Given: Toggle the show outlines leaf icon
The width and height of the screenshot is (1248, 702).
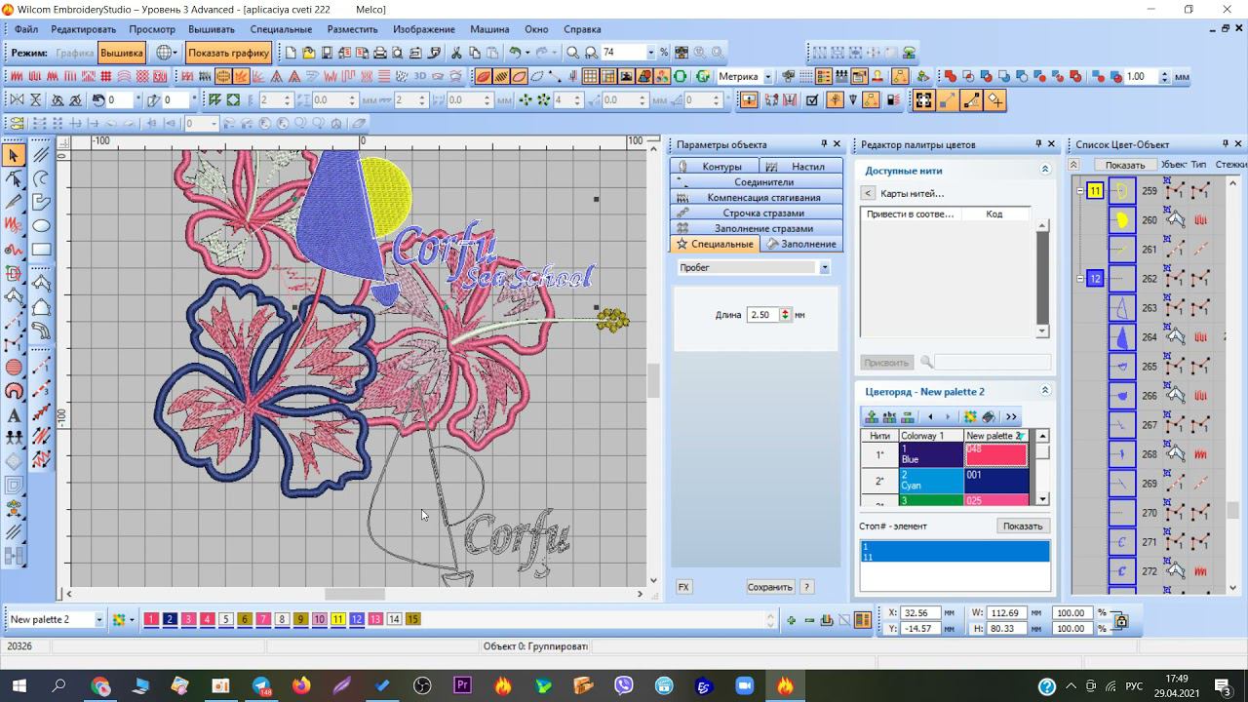Looking at the screenshot, I should 520,76.
